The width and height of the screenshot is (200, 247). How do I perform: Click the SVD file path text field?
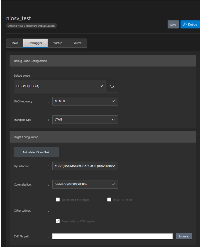click(112, 236)
